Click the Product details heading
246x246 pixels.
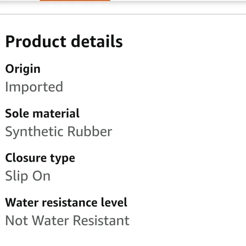point(64,42)
